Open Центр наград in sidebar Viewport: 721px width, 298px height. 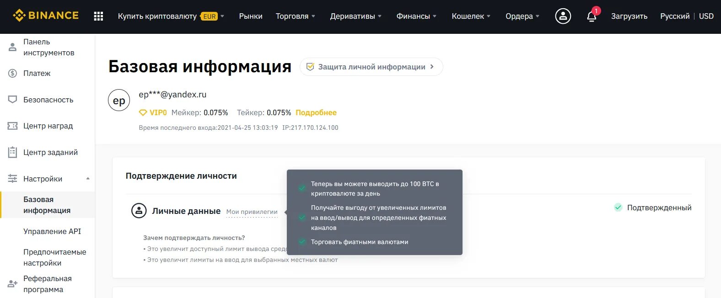point(48,126)
